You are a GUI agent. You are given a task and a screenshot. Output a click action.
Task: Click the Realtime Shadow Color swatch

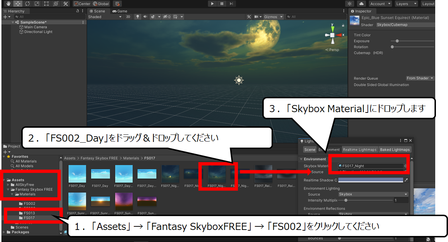371,180
